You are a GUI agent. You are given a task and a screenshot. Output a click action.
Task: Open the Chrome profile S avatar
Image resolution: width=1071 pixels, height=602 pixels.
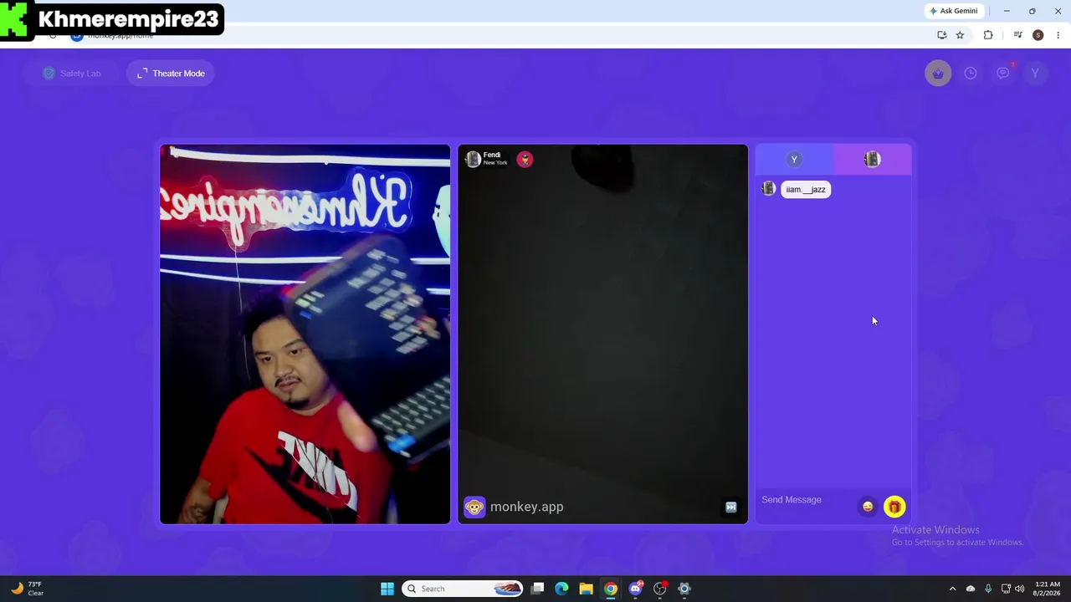pyautogui.click(x=1038, y=35)
